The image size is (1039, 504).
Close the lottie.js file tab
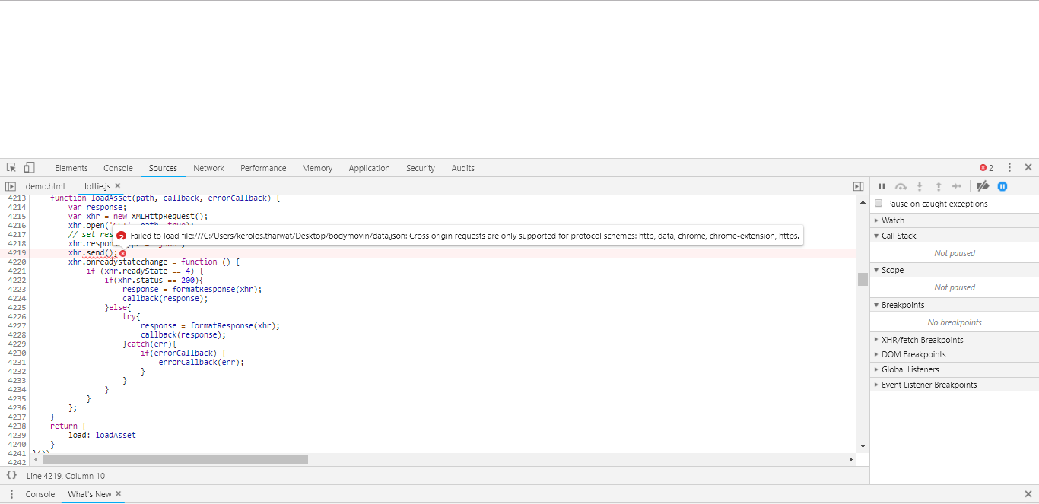[x=118, y=185]
